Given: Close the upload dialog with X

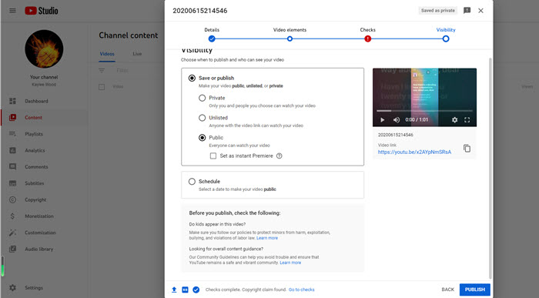Looking at the screenshot, I should 481,11.
